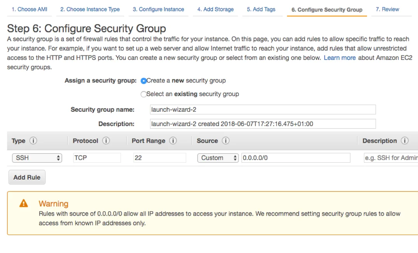
Task: Go to the 2. Choose Instance Type tab
Action: (90, 9)
